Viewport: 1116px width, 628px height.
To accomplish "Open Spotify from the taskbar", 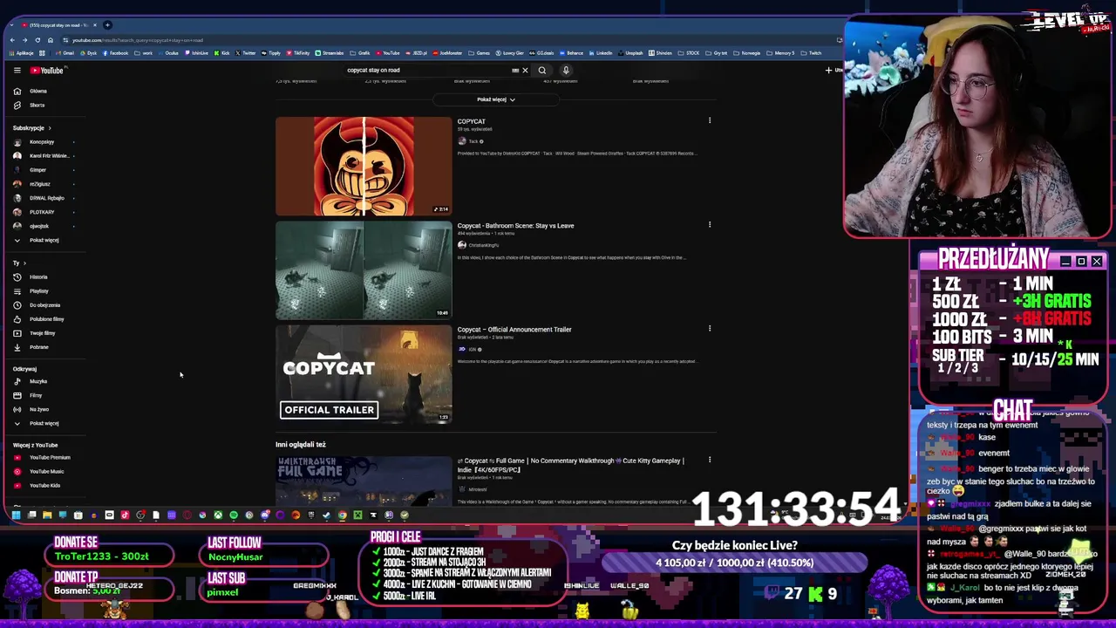I will [x=233, y=515].
